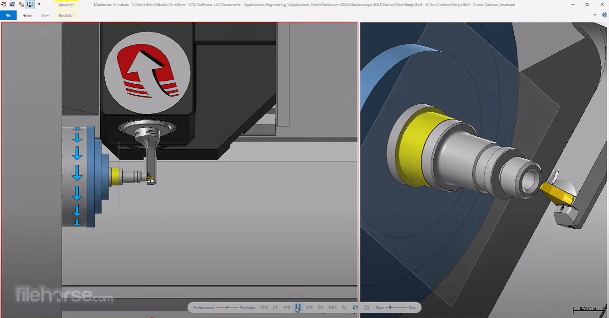Open the Help question mark icon
The height and width of the screenshot is (318, 609).
point(604,15)
